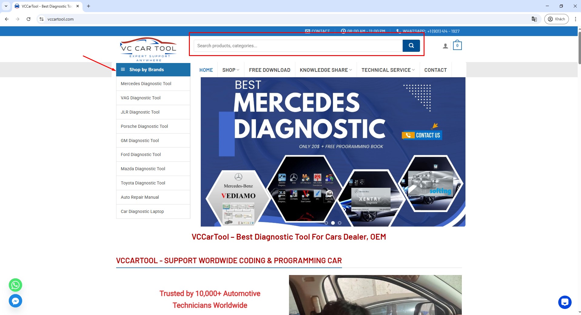The height and width of the screenshot is (315, 581).
Task: Expand the SHOP dropdown menu
Action: coord(230,70)
